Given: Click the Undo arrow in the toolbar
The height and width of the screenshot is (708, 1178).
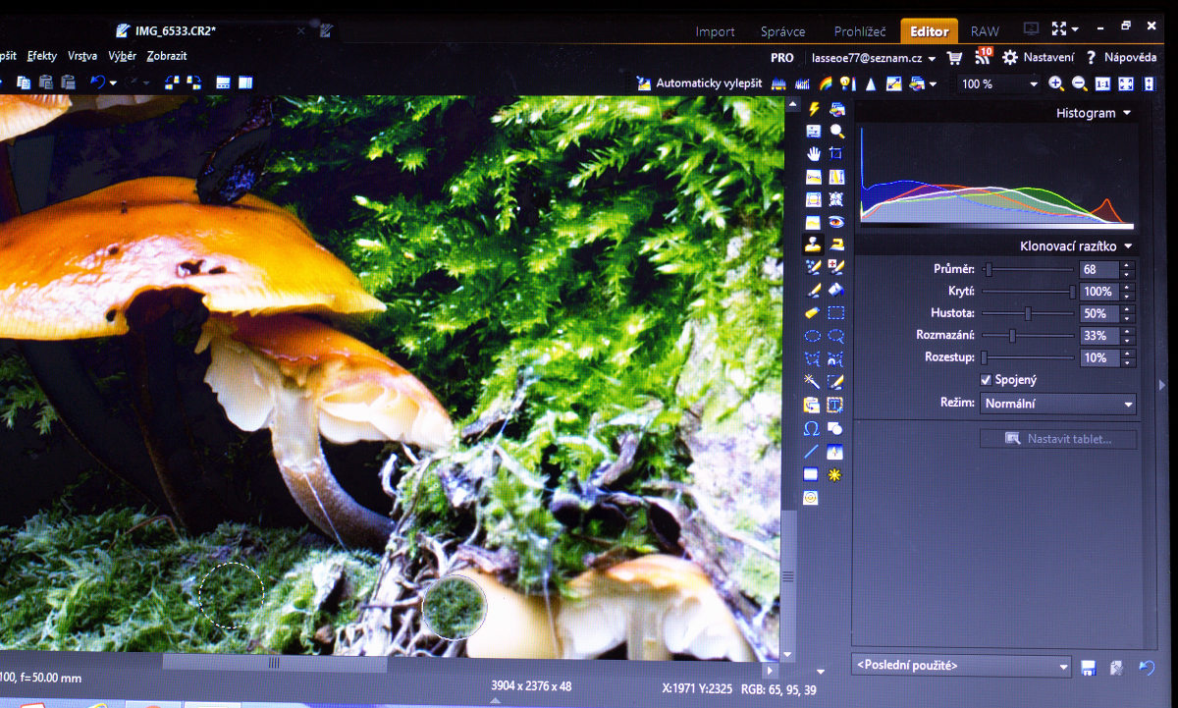Looking at the screenshot, I should point(98,82).
